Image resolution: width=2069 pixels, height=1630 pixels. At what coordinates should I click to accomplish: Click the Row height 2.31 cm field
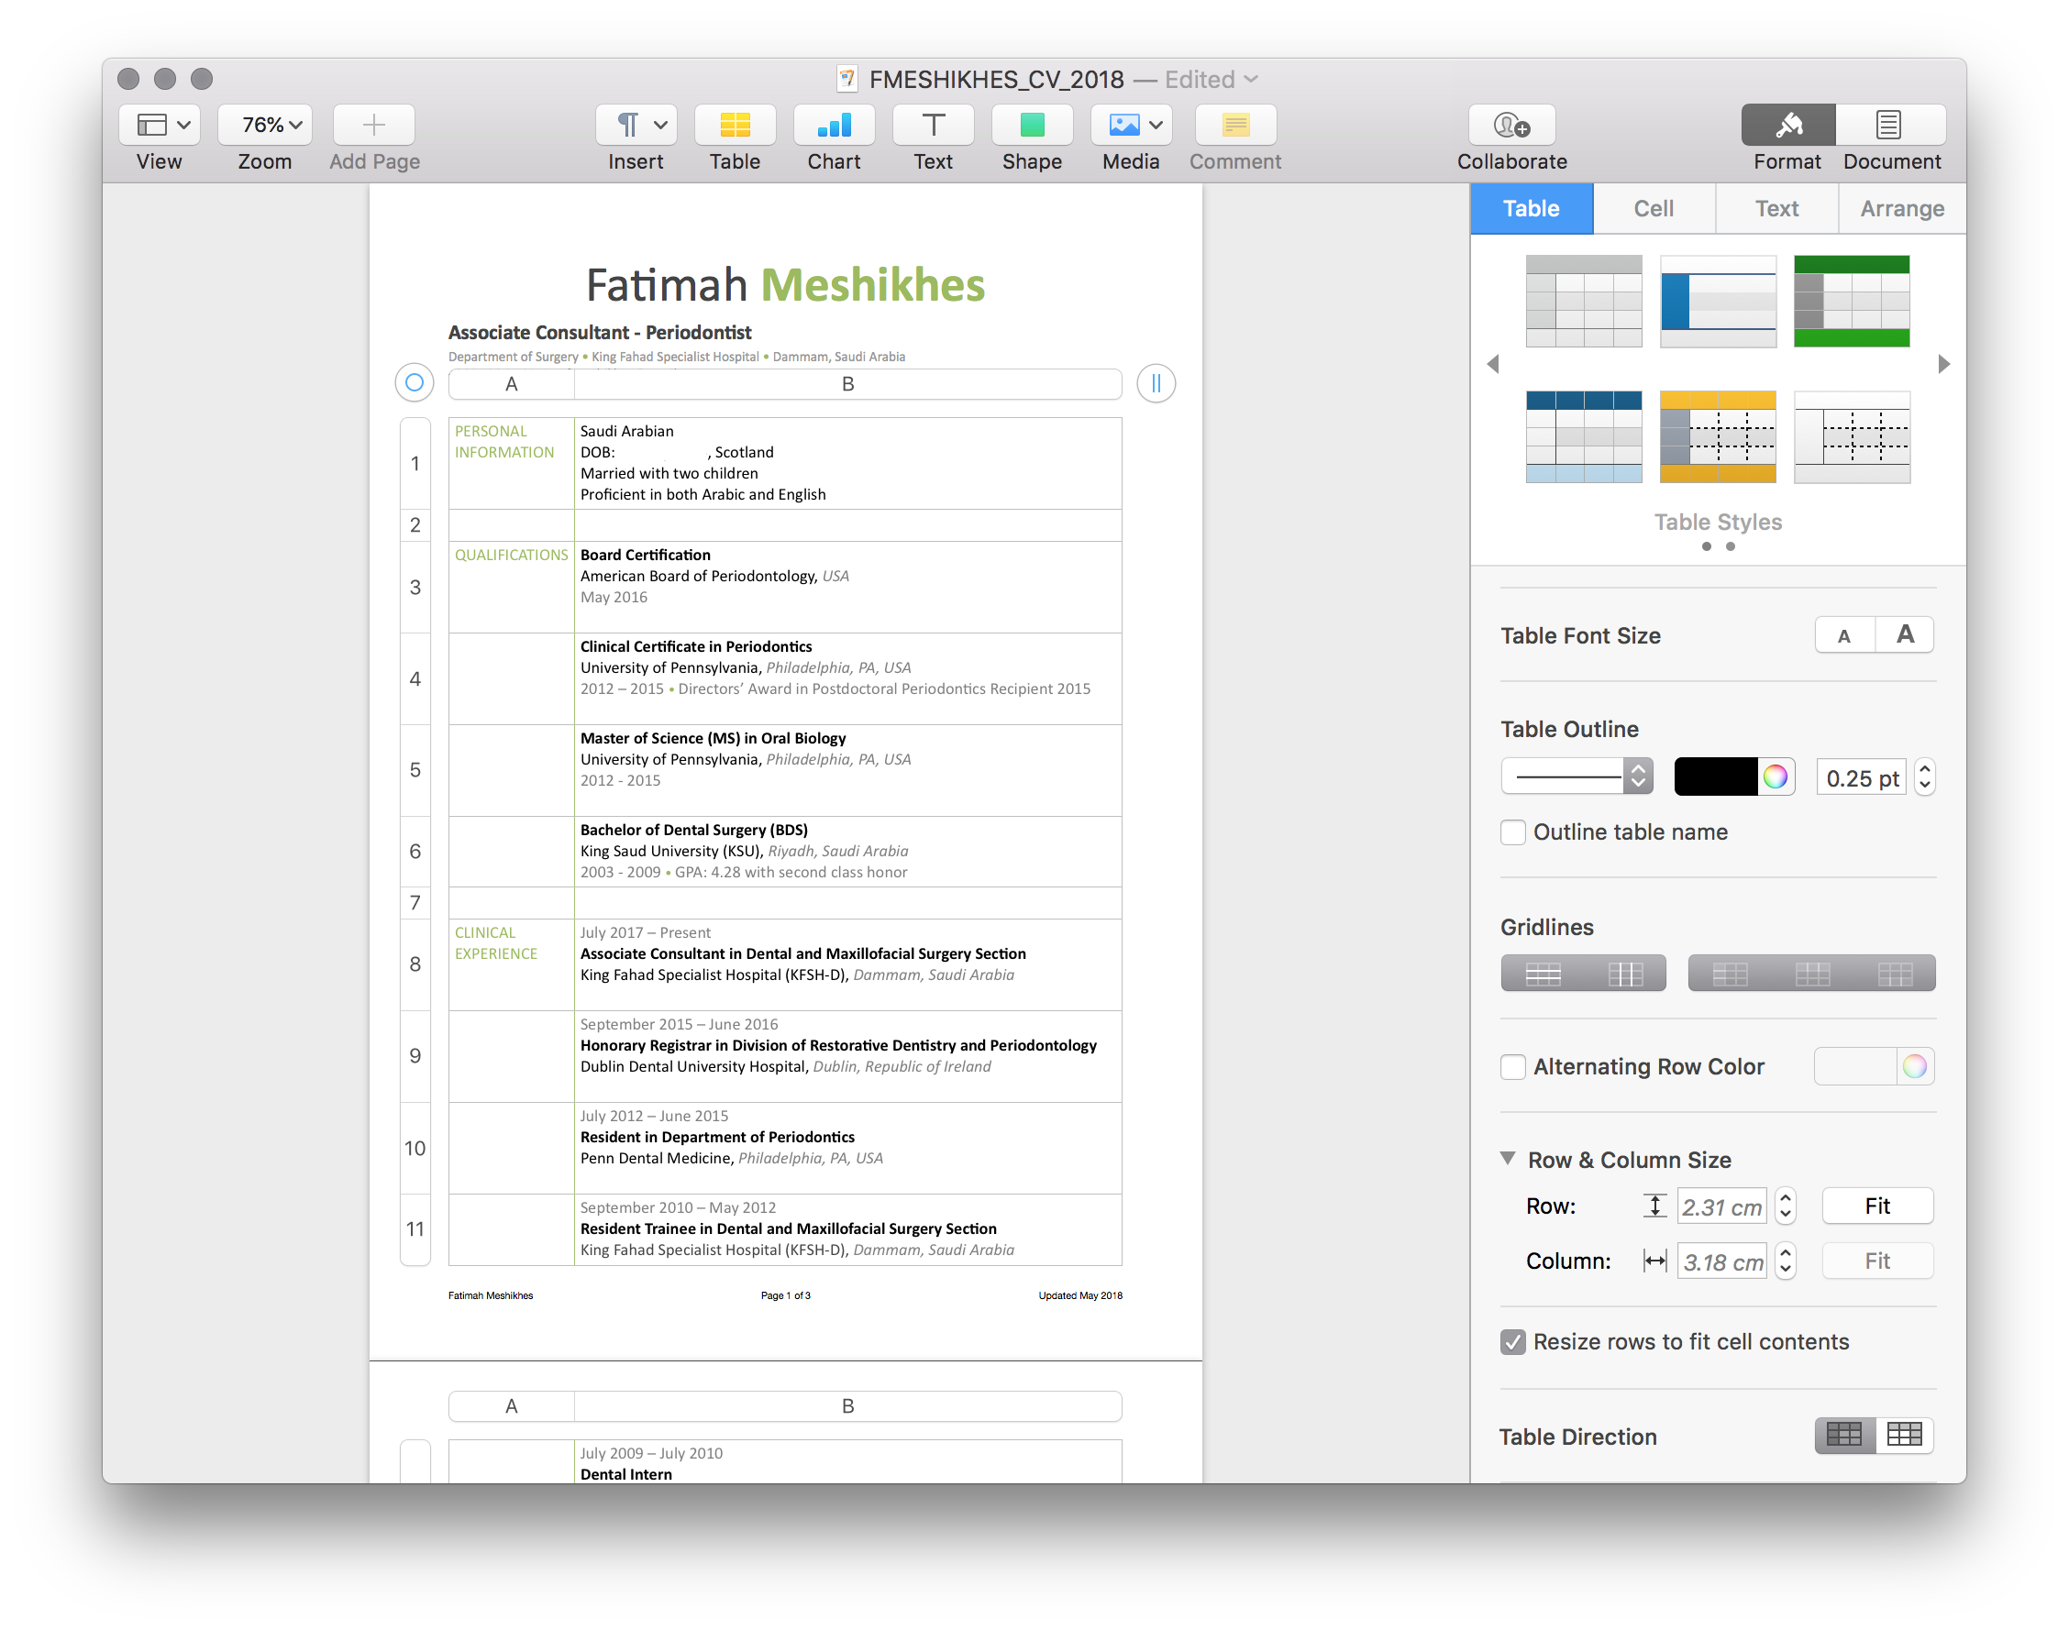click(x=1721, y=1206)
